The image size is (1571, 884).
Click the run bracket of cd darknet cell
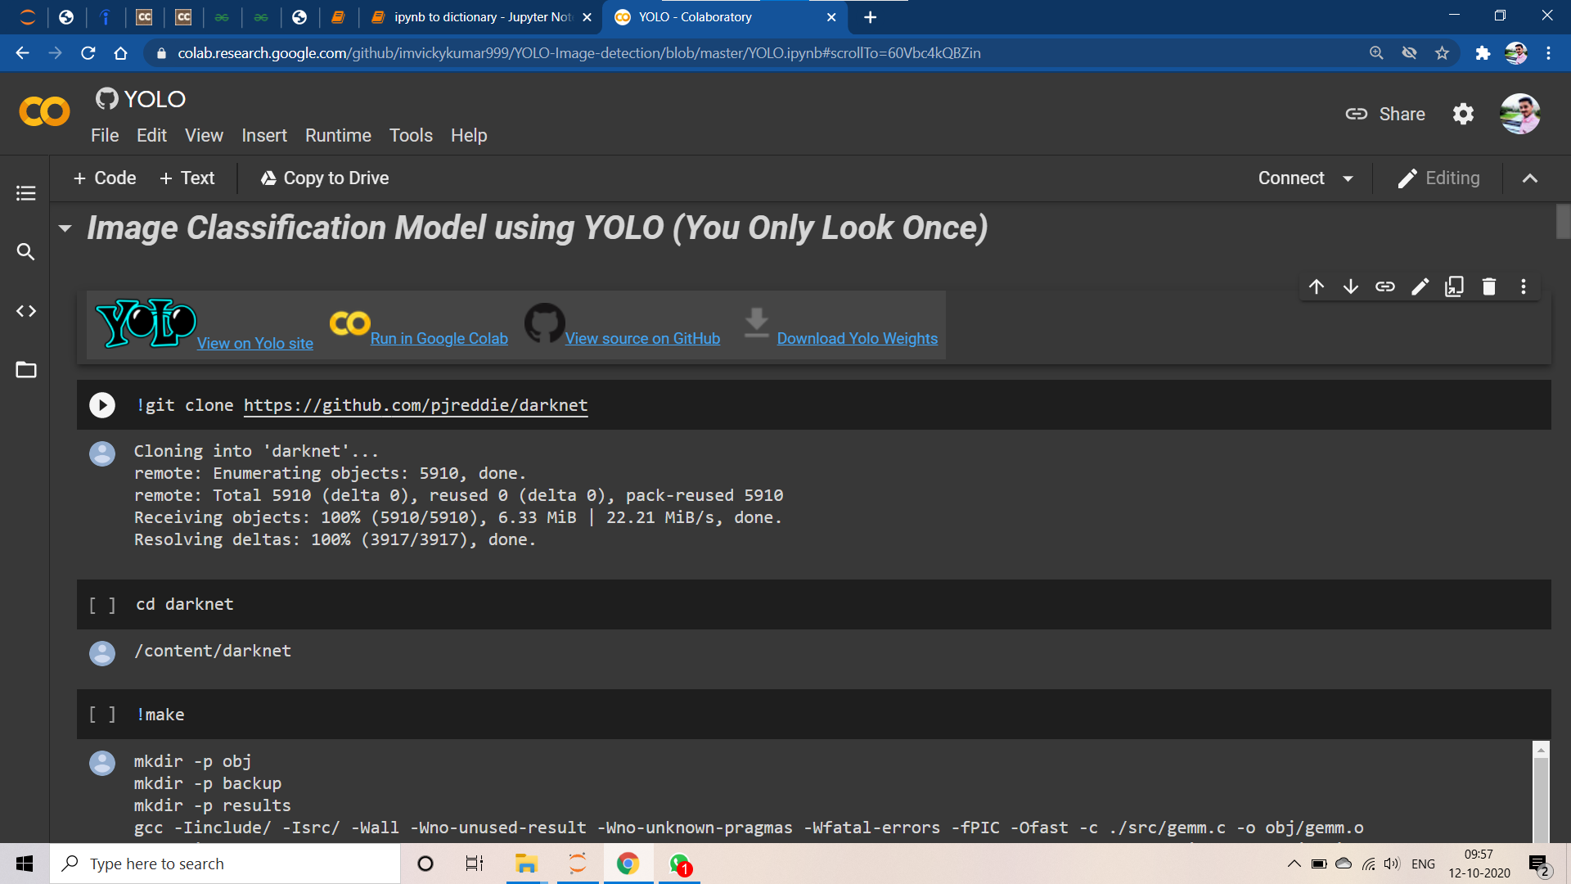coord(102,605)
